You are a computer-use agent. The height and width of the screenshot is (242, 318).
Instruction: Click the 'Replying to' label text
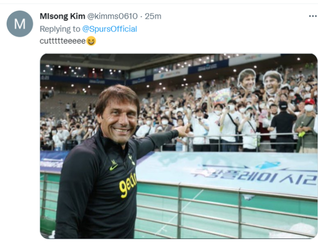(x=60, y=29)
